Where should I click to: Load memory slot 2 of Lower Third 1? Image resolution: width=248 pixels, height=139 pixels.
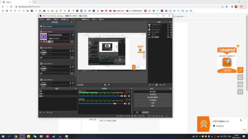[47, 42]
